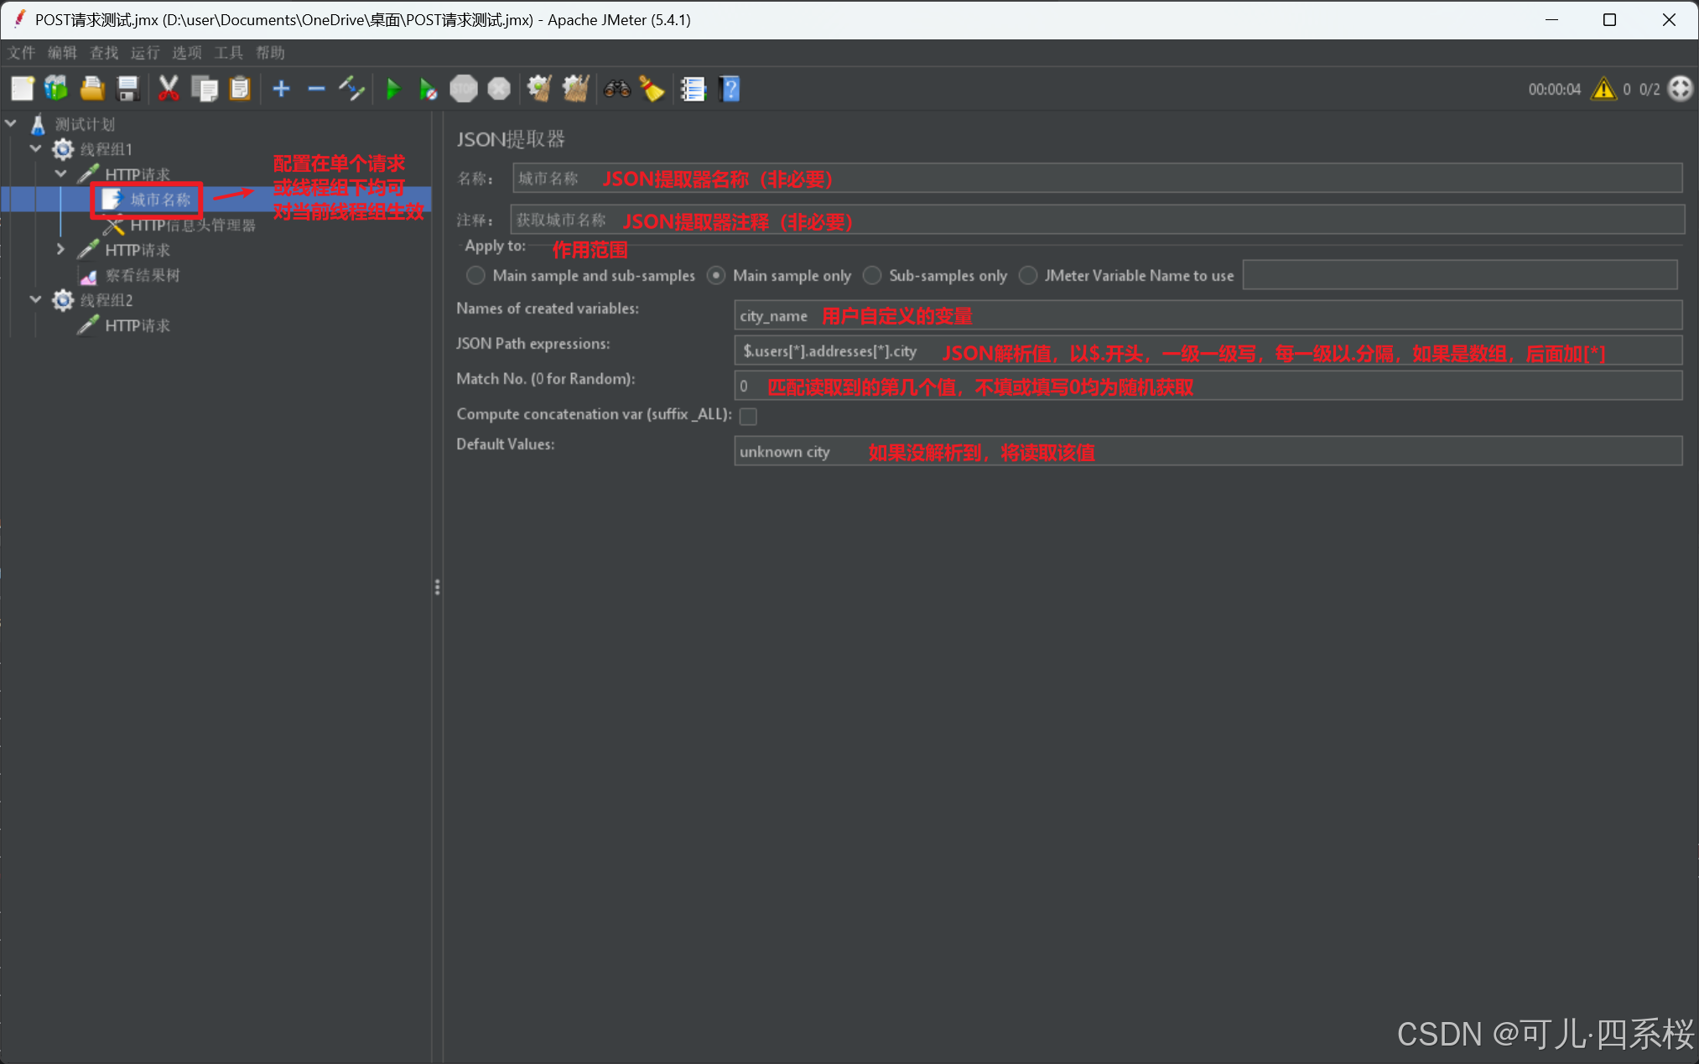Collapse the 线程组2 tree node
This screenshot has height=1064, width=1699.
click(x=35, y=299)
